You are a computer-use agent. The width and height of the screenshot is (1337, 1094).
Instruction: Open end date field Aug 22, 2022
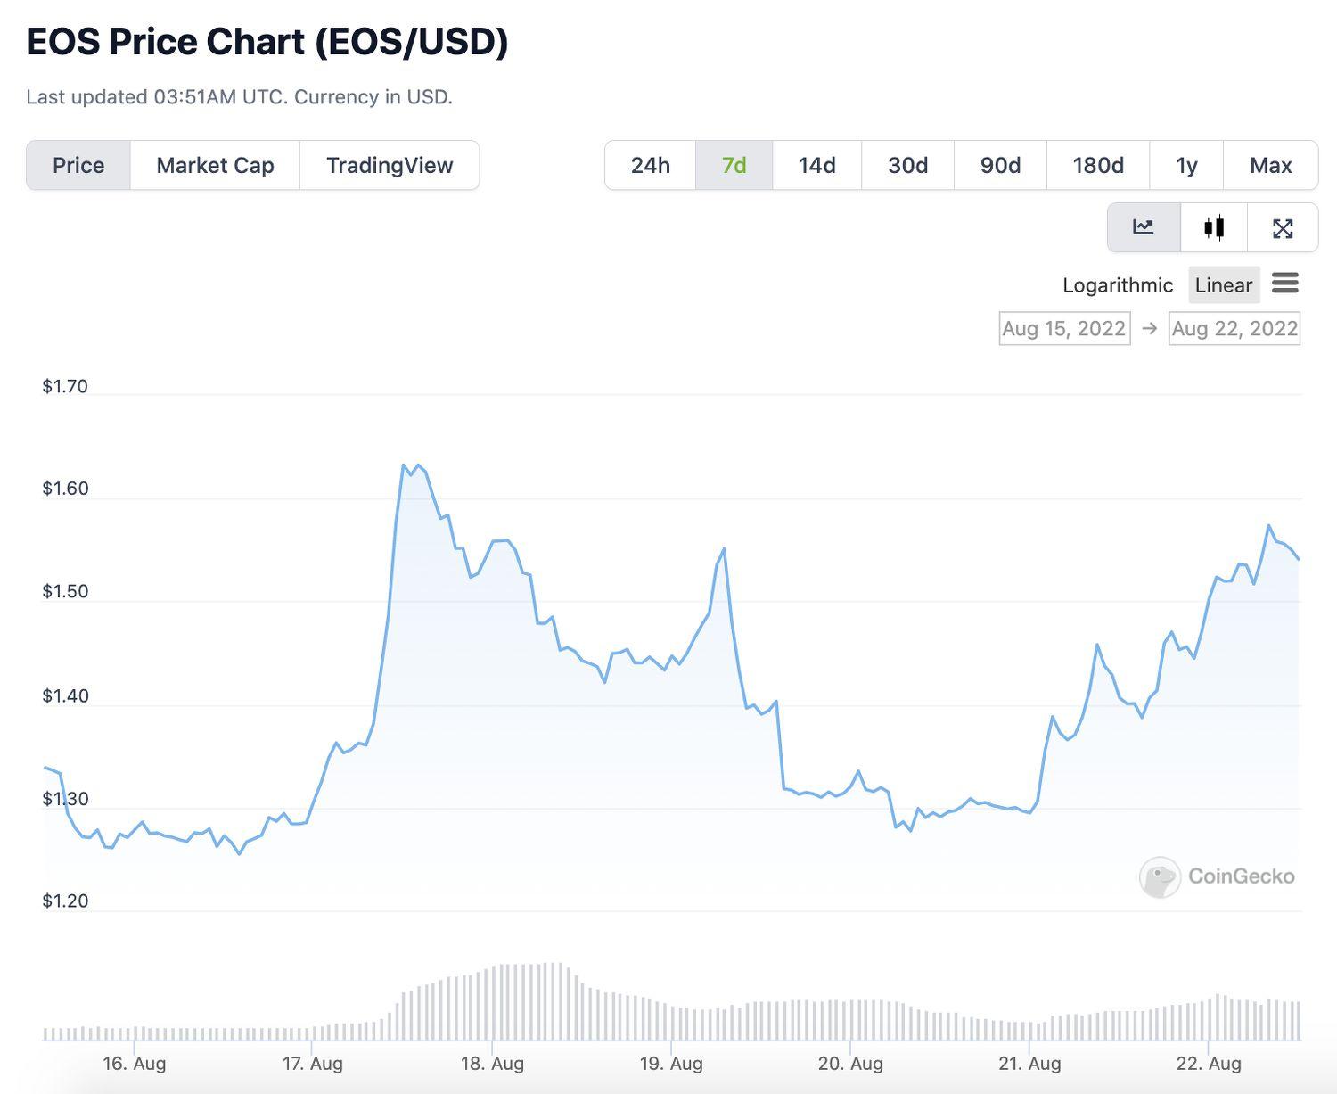point(1234,328)
